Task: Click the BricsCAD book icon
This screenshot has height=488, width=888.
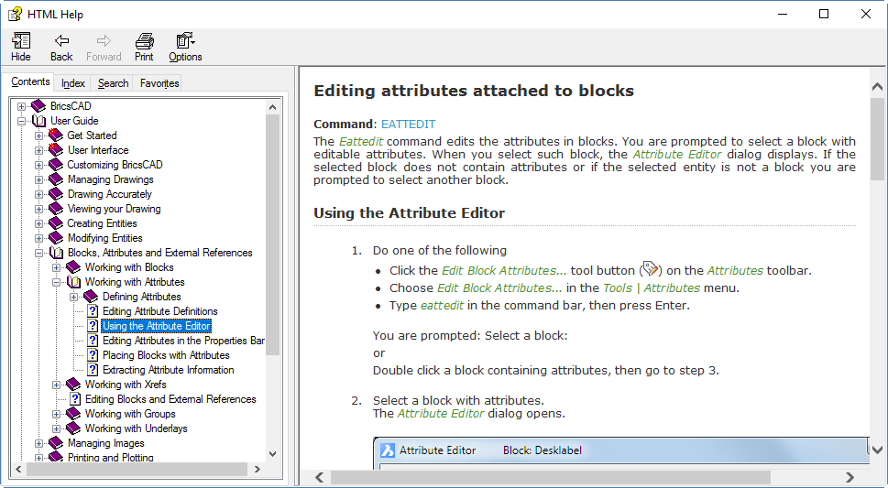Action: (38, 106)
